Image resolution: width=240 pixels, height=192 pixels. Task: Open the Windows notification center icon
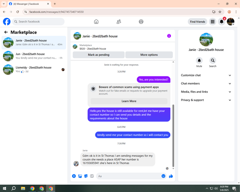pyautogui.click(x=234, y=189)
